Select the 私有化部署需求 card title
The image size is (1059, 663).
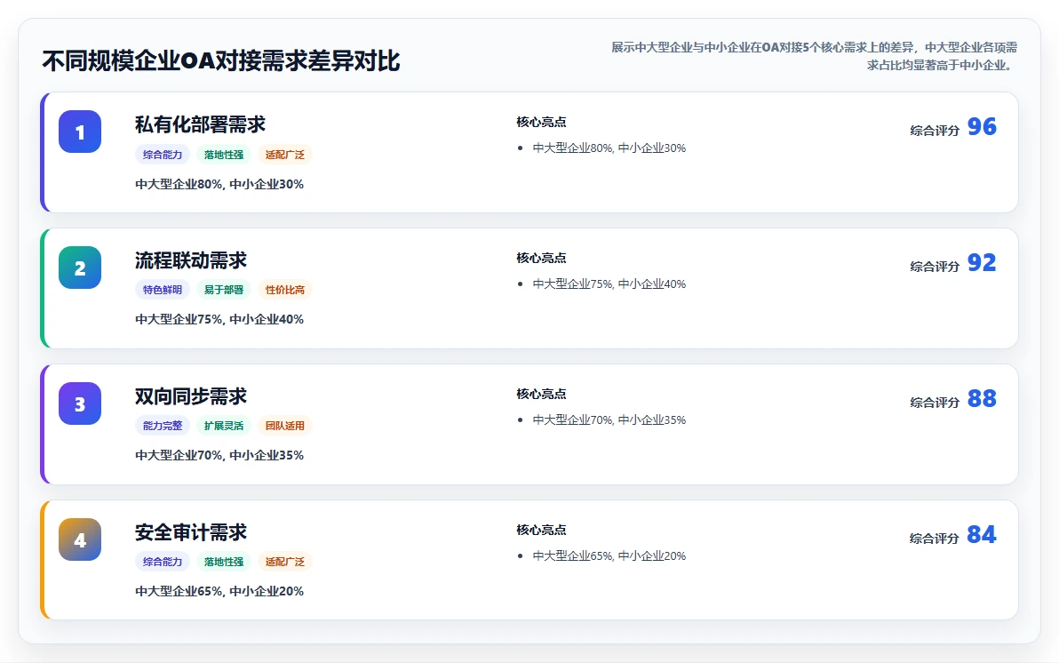tap(200, 124)
